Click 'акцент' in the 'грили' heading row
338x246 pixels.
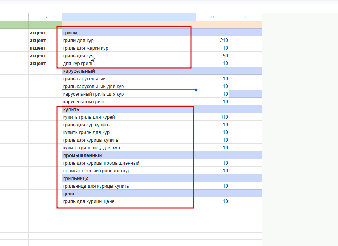tap(45, 33)
